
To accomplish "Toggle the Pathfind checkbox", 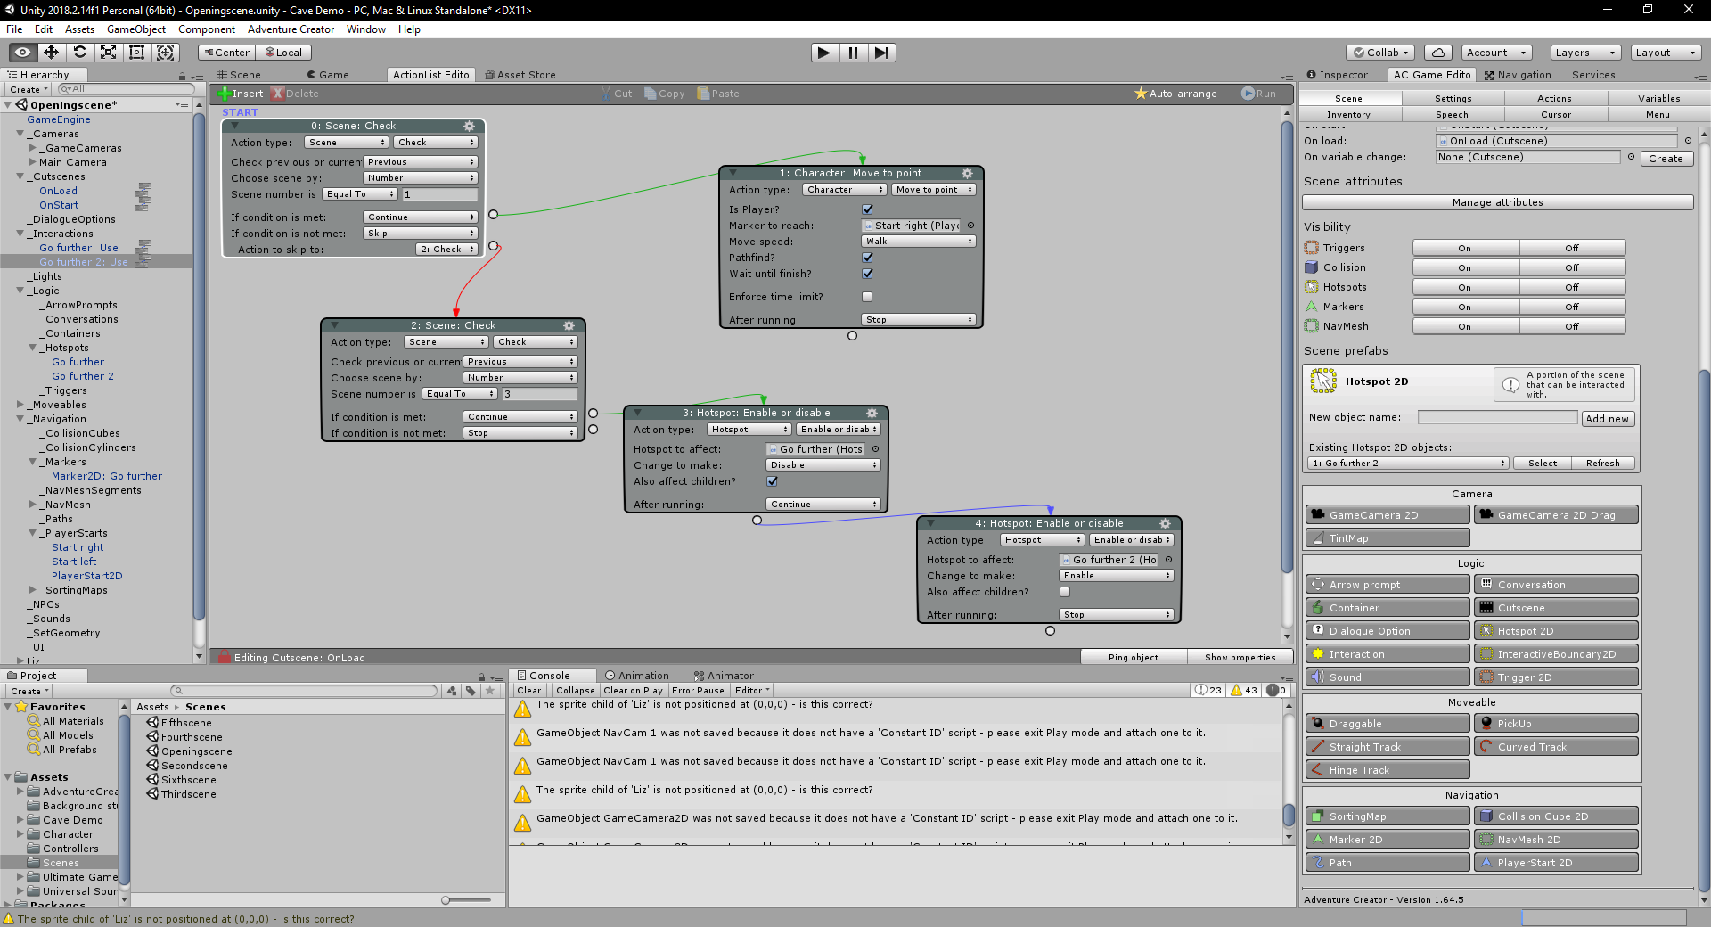I will pyautogui.click(x=867, y=258).
